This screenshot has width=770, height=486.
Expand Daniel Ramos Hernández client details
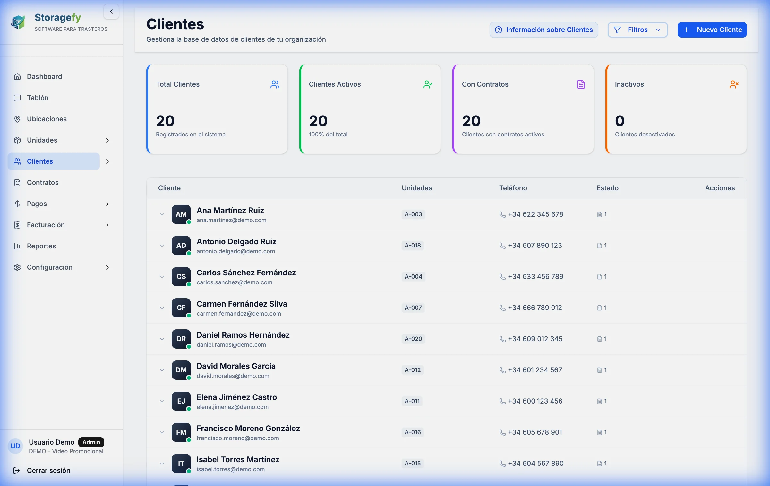(162, 339)
